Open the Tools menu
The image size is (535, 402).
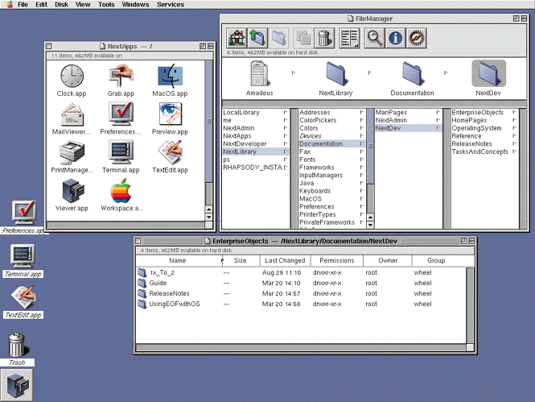(x=106, y=5)
